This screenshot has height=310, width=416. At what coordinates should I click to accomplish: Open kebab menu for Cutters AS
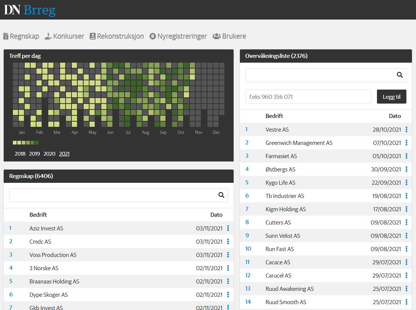406,222
